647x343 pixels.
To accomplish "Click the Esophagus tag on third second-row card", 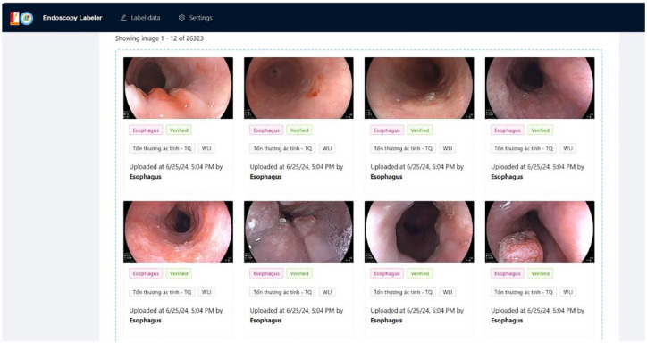I will click(x=387, y=273).
